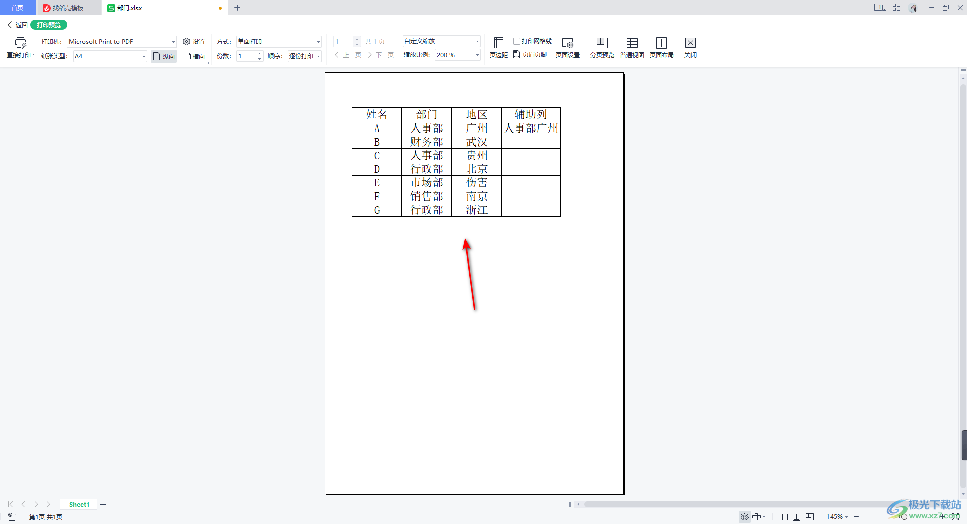Switch to page layout (页面布局) view

point(662,48)
